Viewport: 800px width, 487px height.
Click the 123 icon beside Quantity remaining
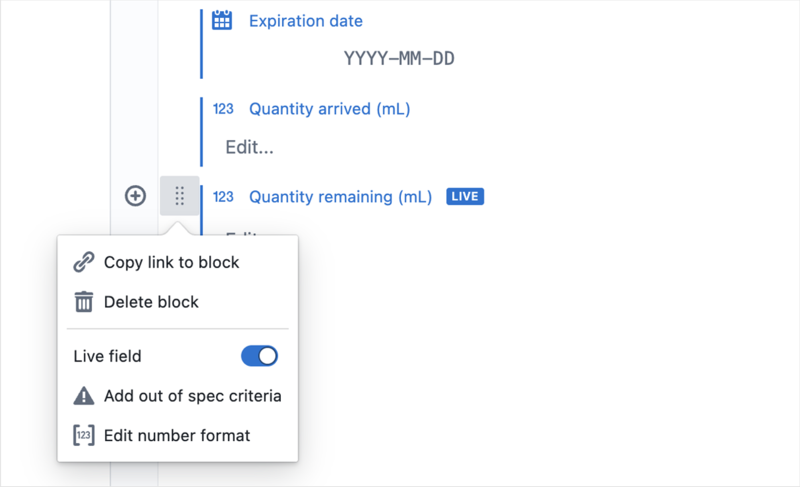(x=223, y=197)
